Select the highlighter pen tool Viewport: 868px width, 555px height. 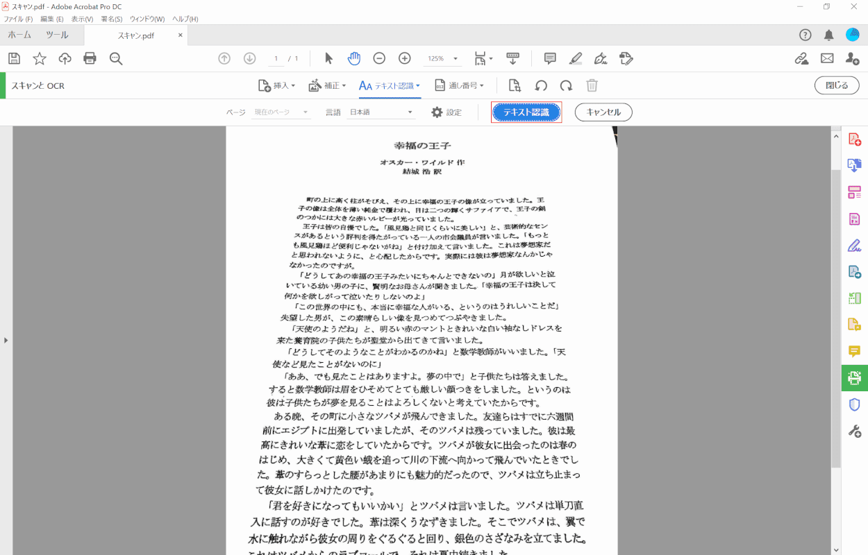pos(576,58)
